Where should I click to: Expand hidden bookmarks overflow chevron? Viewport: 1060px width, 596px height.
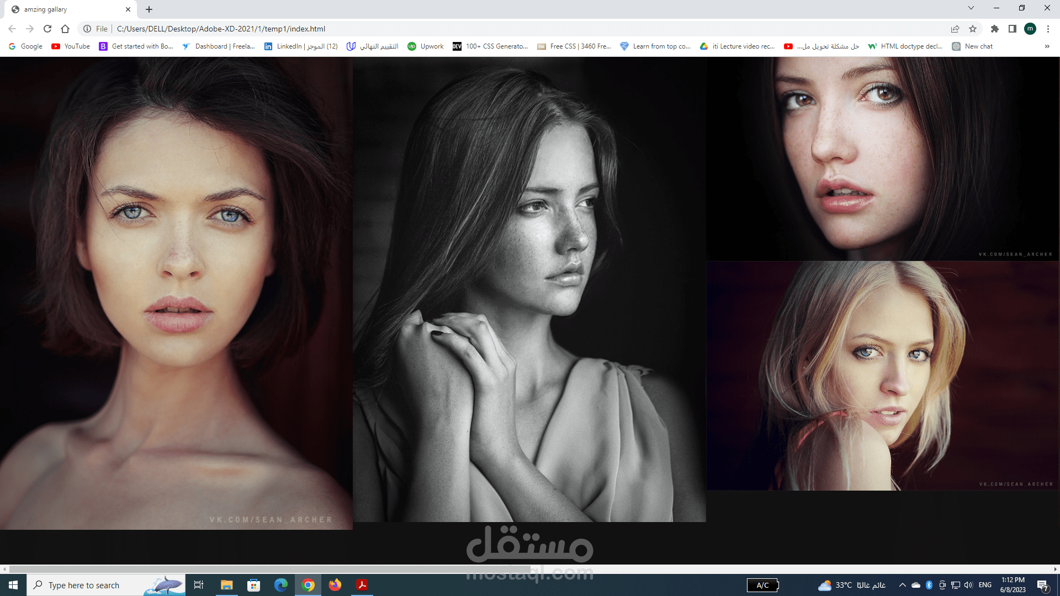(x=1047, y=46)
